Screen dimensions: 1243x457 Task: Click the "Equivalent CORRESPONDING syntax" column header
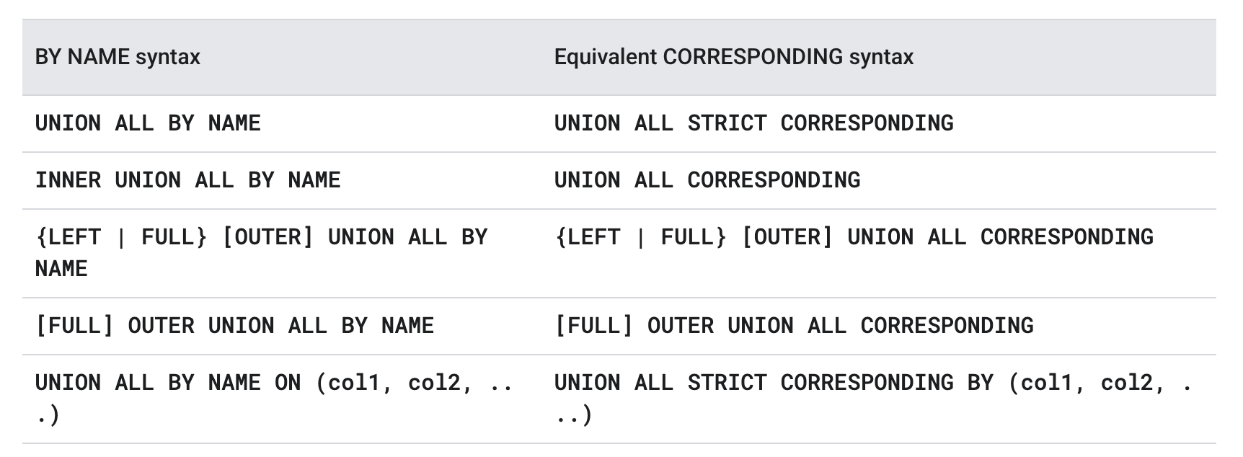[x=733, y=57]
